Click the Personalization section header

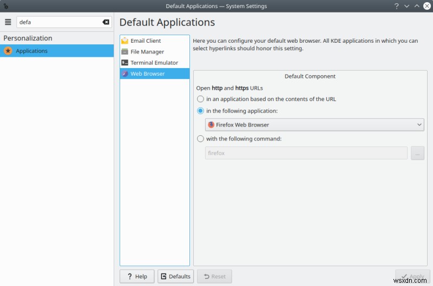click(28, 38)
